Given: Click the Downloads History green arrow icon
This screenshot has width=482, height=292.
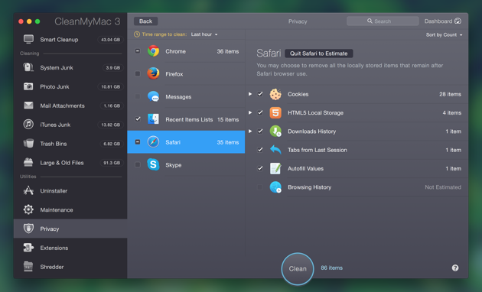Looking at the screenshot, I should tap(275, 131).
